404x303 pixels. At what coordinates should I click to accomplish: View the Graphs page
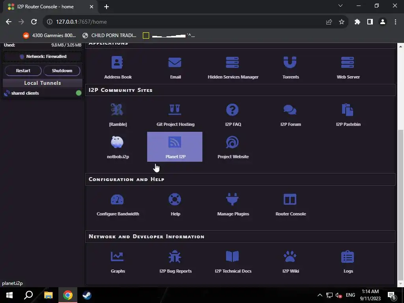pyautogui.click(x=118, y=262)
